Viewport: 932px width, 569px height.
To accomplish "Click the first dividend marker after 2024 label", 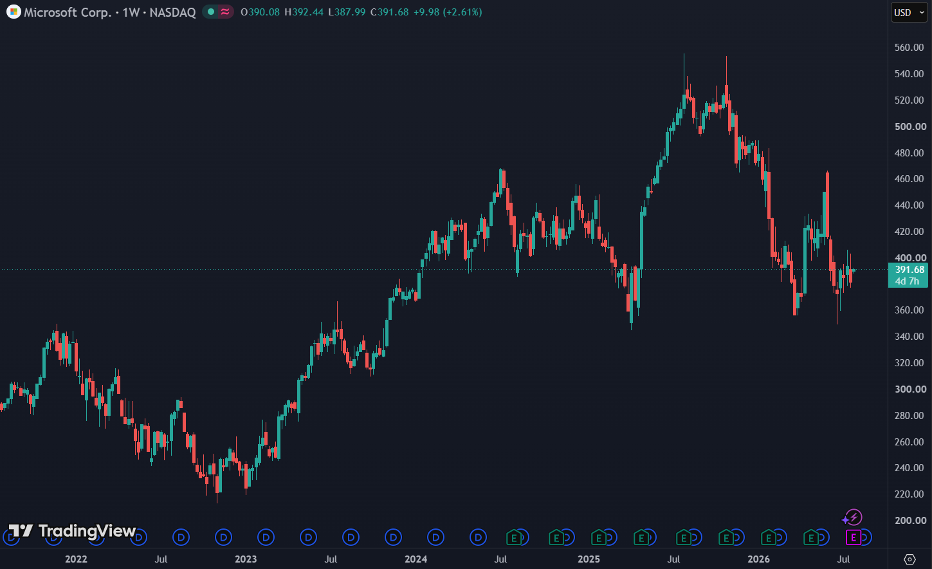I will coord(435,537).
